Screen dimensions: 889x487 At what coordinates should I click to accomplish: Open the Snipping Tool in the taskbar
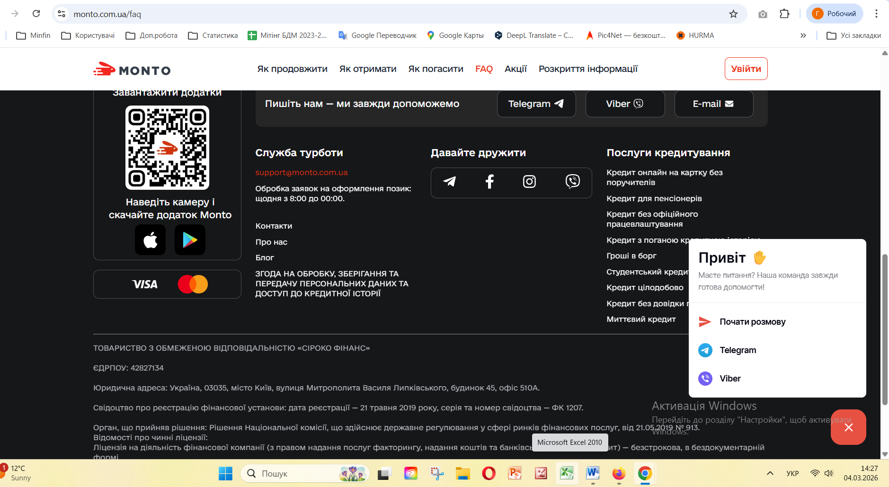tap(436, 473)
